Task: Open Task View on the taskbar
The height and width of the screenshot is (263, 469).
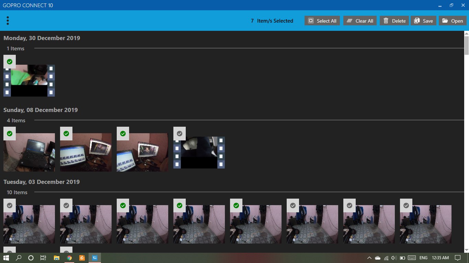Action: (x=43, y=258)
